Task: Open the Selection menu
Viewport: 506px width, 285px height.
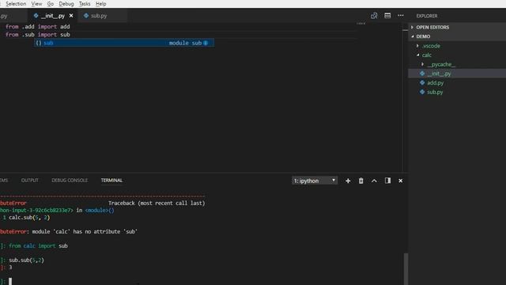Action: pos(16,4)
